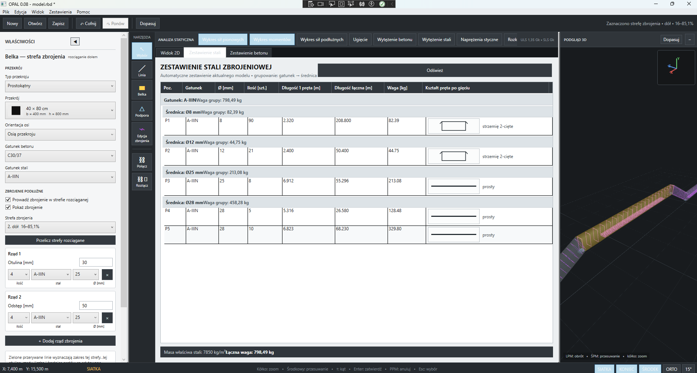Open the Typ przekroju dropdown
This screenshot has height=373, width=697.
[x=60, y=86]
